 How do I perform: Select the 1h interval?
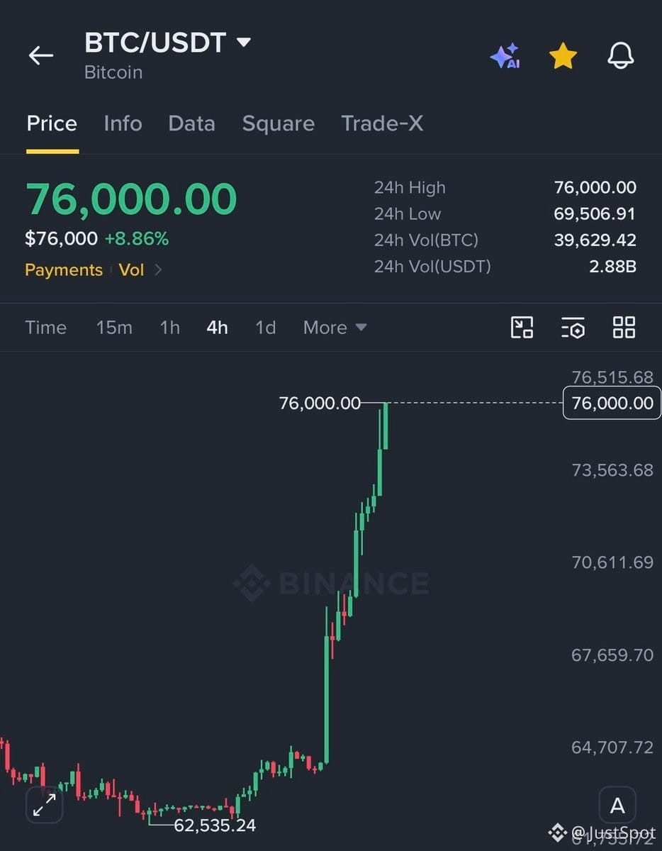tap(169, 328)
